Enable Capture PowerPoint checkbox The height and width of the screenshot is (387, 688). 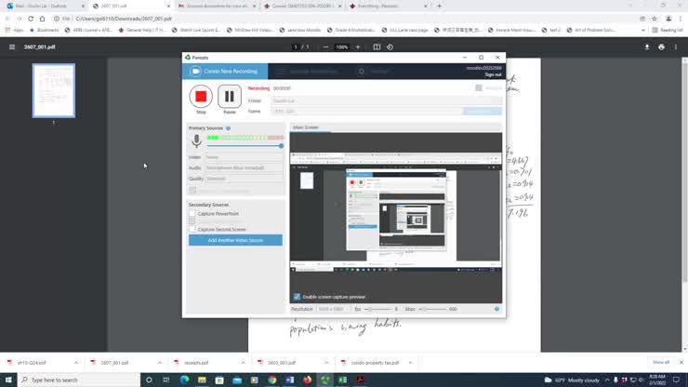click(x=192, y=214)
